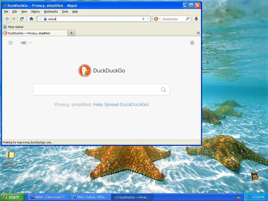This screenshot has width=268, height=201.
Task: Click the Go arrow in address bar
Action: click(143, 19)
